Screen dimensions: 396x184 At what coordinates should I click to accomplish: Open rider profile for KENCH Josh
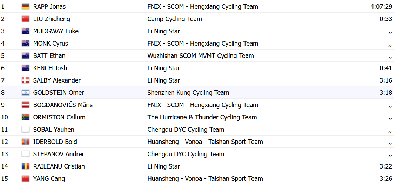[50, 68]
